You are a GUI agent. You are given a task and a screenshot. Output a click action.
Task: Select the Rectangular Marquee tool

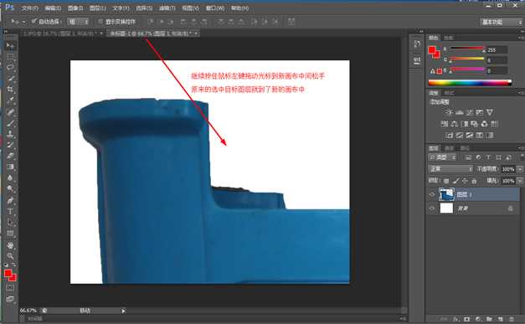pos(10,57)
